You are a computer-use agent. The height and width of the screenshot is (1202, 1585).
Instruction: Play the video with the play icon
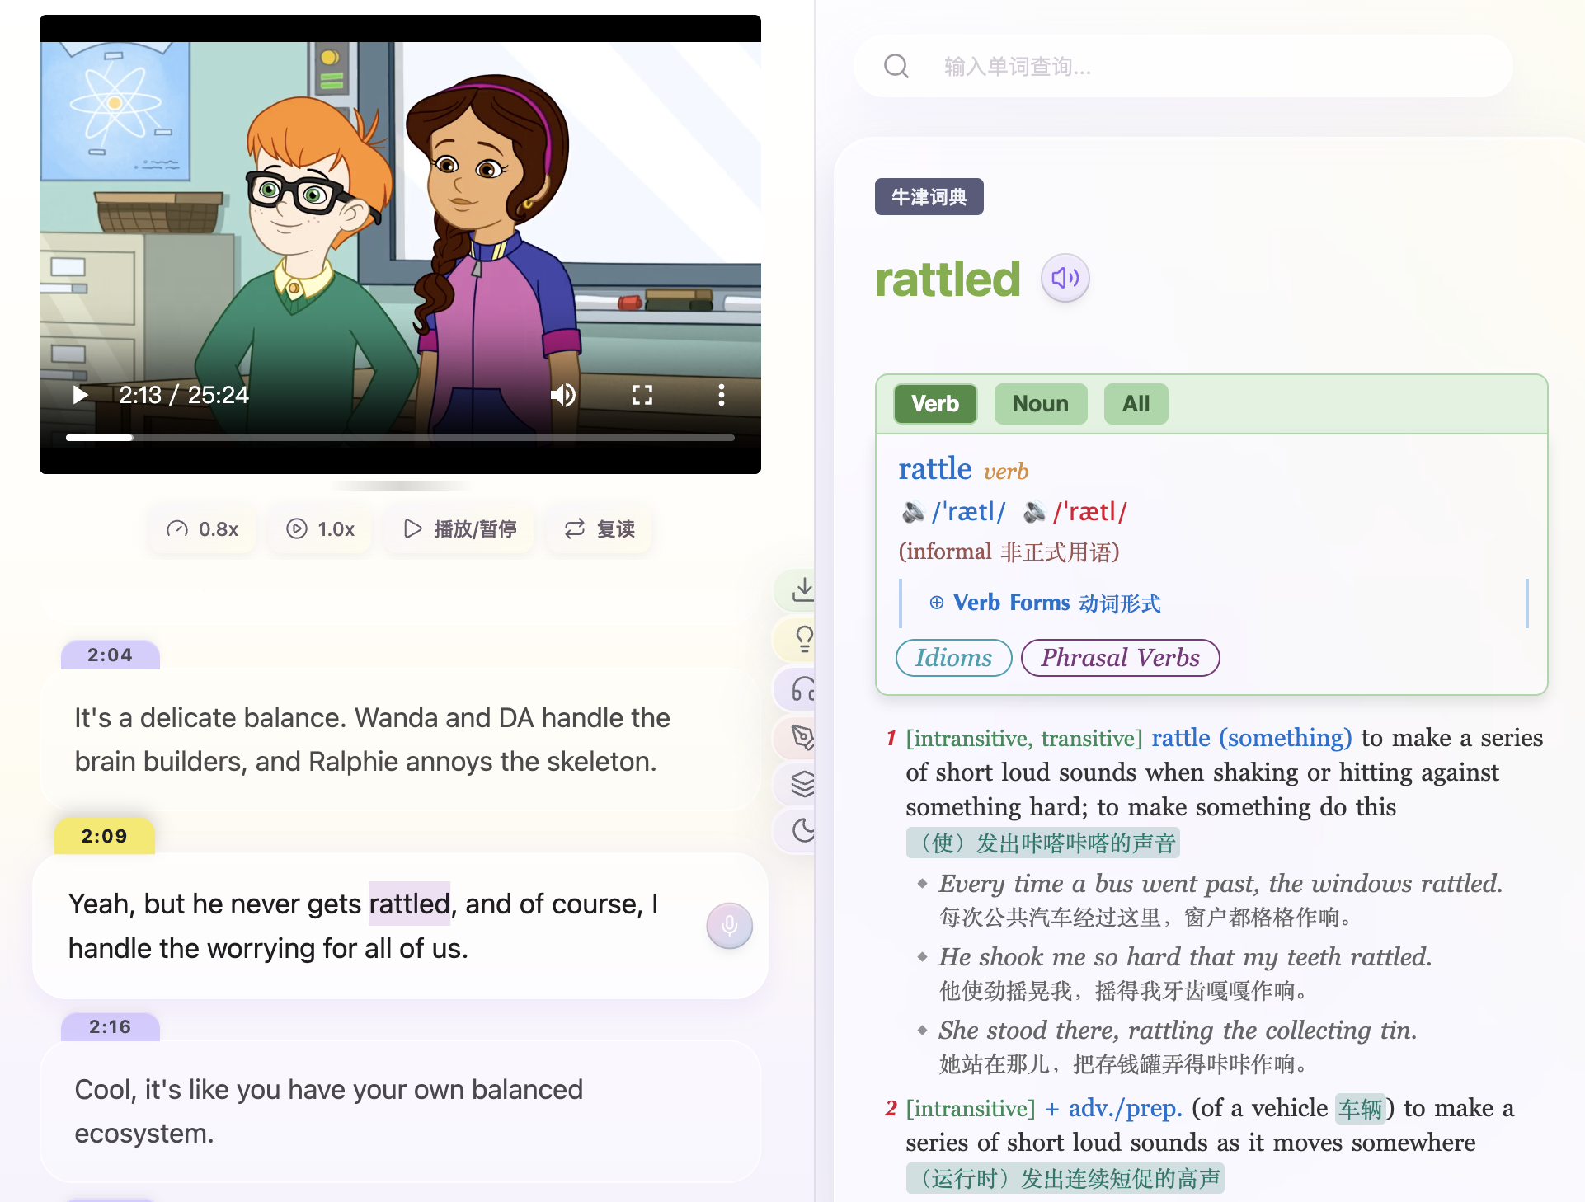click(80, 395)
